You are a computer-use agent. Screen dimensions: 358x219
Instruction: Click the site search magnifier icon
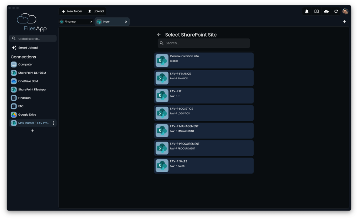coord(162,43)
